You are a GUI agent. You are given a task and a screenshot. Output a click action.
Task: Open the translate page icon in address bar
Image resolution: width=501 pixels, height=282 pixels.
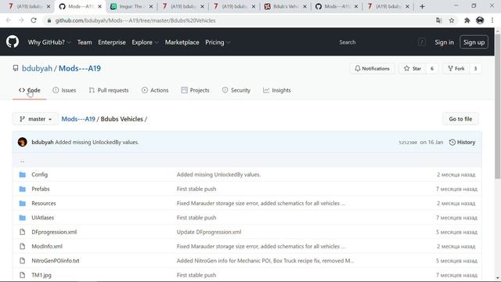tap(439, 20)
